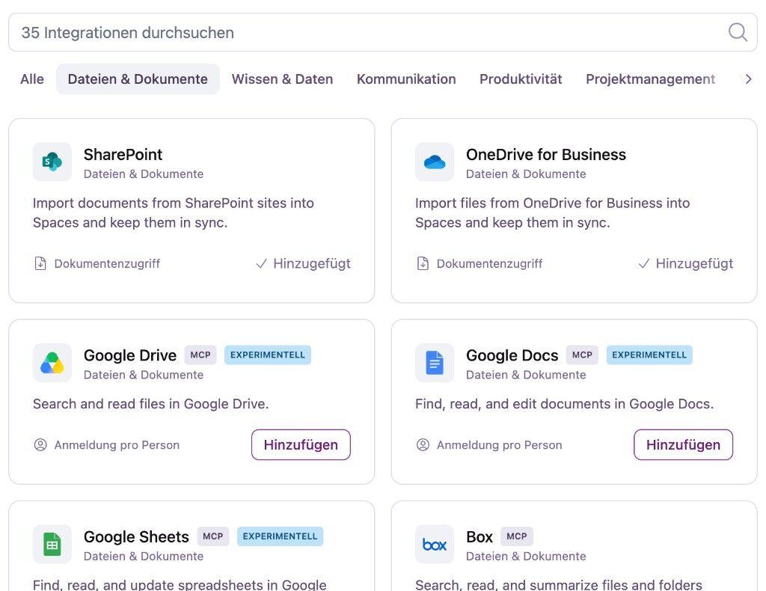Click the search magnifier icon
Image resolution: width=766 pixels, height=591 pixels.
click(737, 32)
